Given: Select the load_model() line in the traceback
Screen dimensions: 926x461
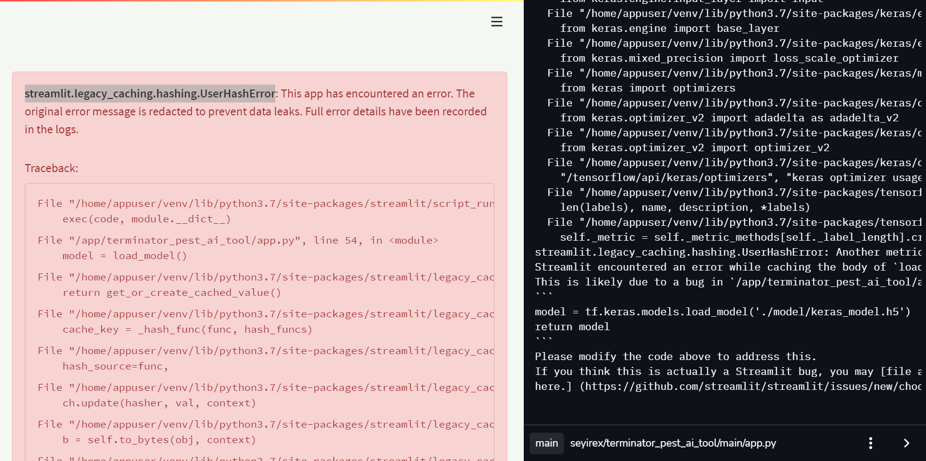Looking at the screenshot, I should pyautogui.click(x=124, y=255).
